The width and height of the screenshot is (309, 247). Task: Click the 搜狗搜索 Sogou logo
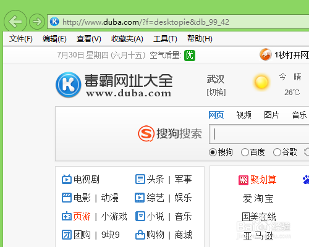(170, 133)
